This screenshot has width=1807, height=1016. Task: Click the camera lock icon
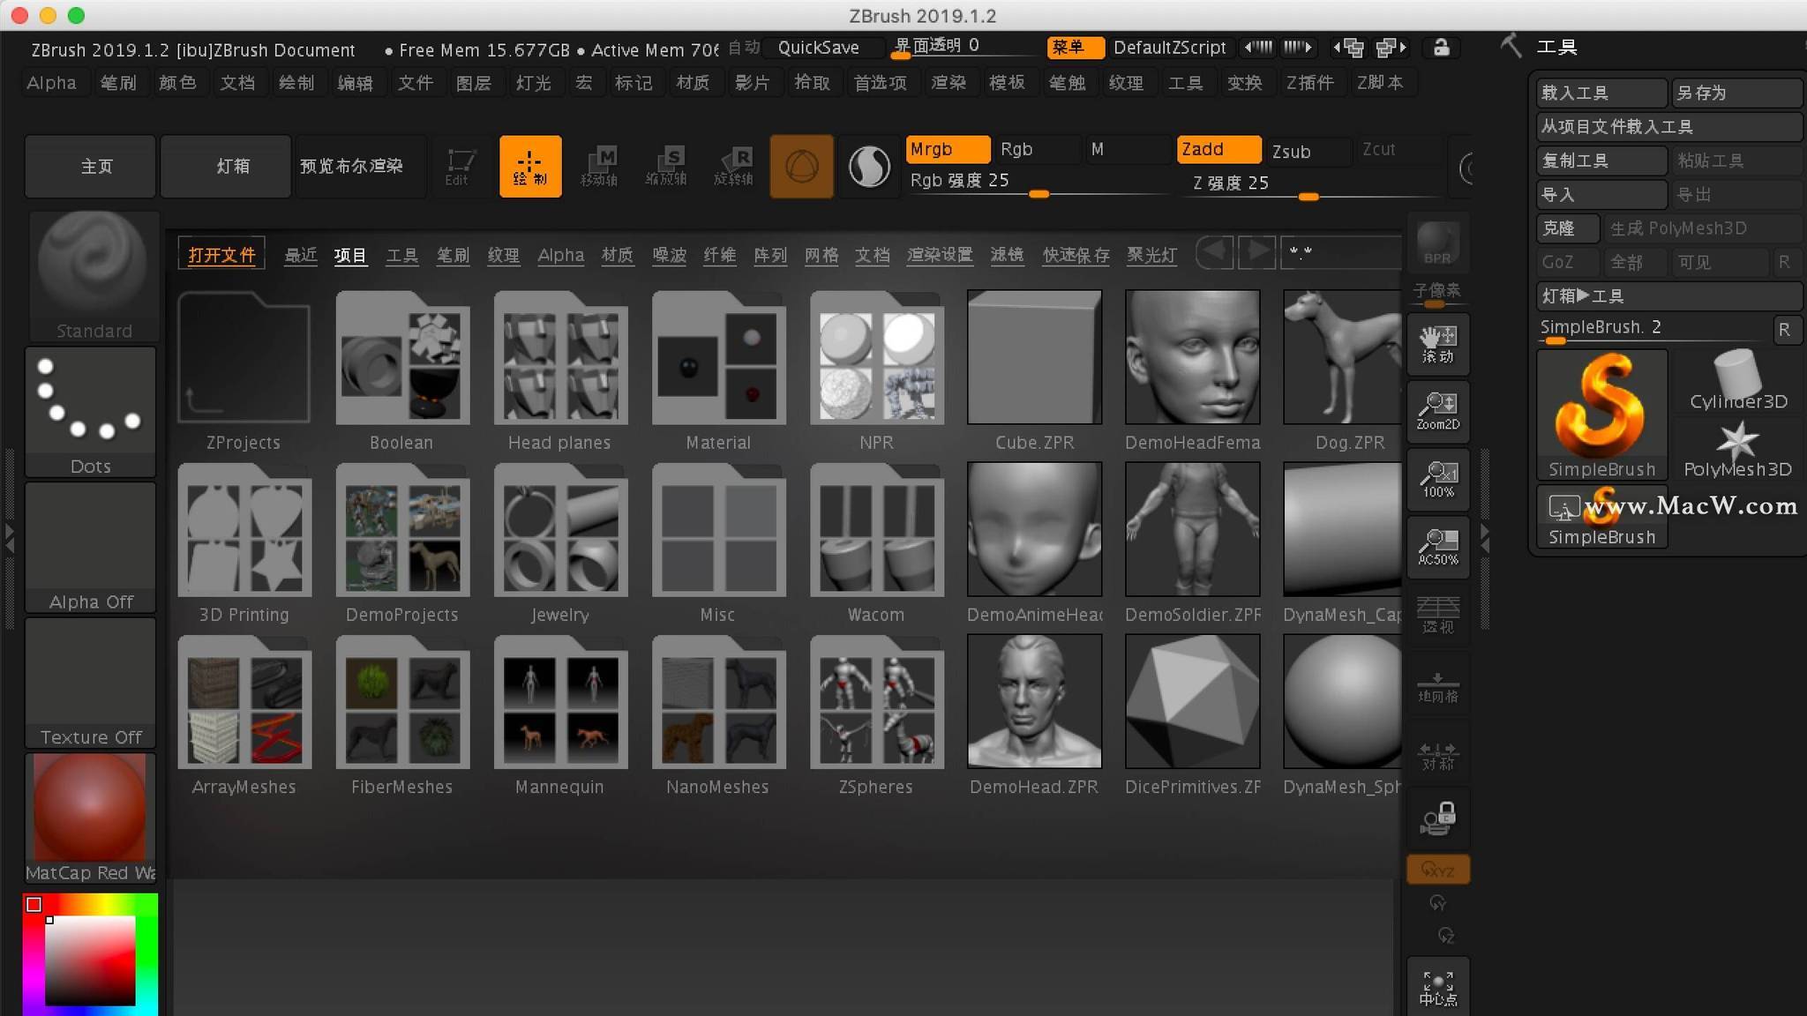[x=1438, y=818]
